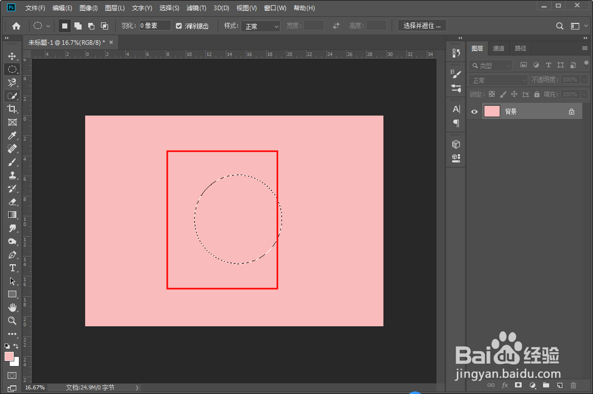Select the Hand tool
Screen dimensions: 593x394
(x=12, y=307)
